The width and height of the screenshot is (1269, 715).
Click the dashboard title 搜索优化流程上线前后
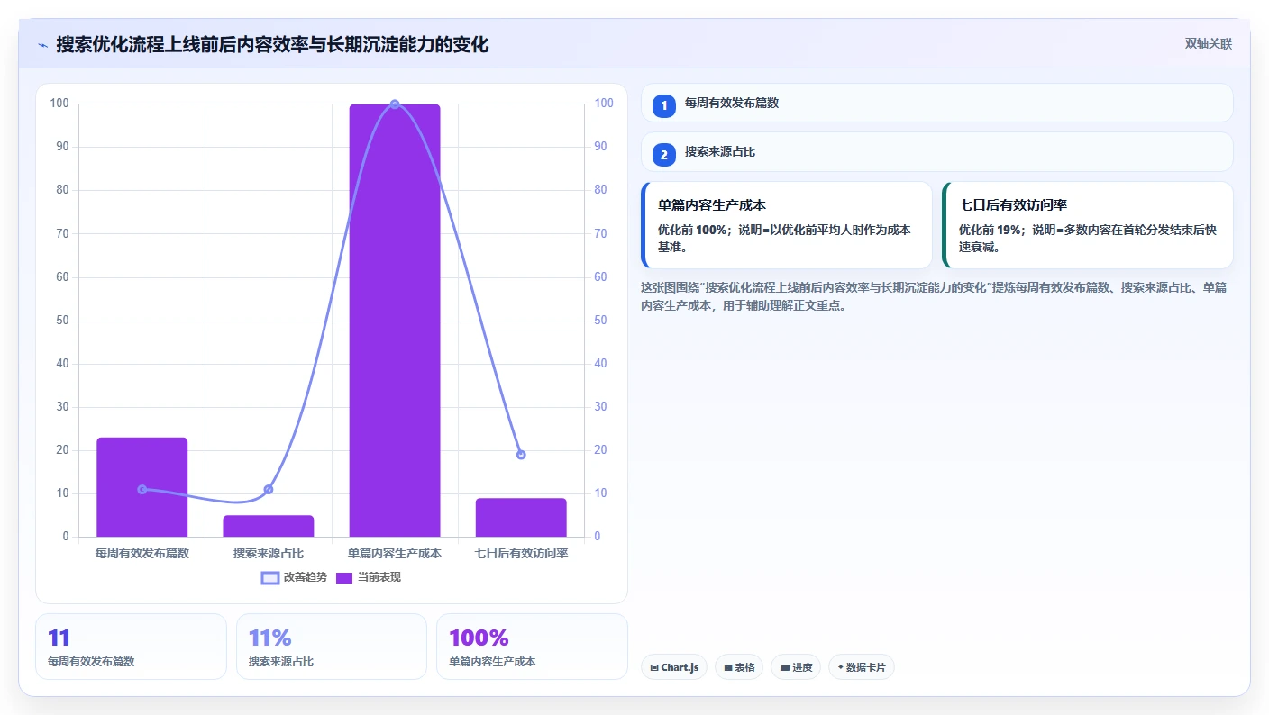tap(272, 44)
